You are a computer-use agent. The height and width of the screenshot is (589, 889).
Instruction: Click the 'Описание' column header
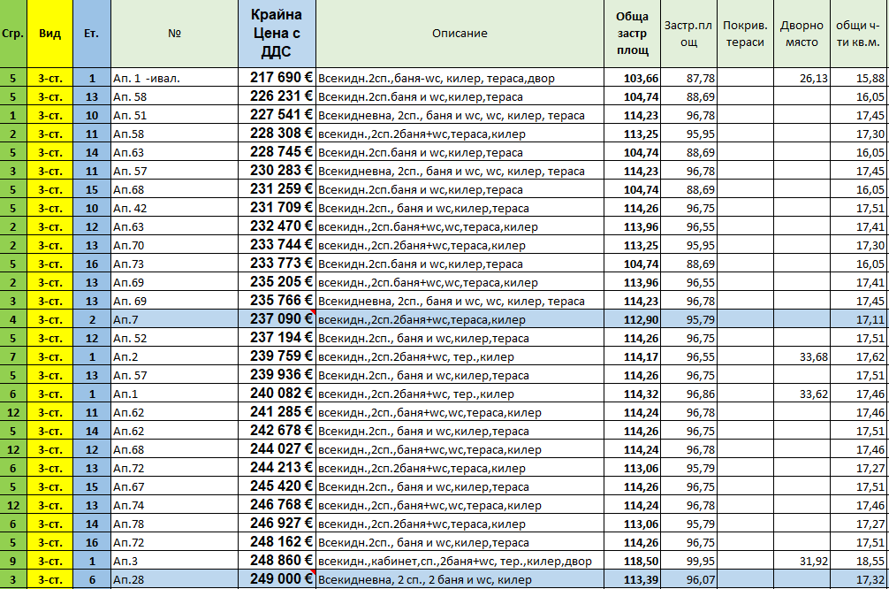click(x=460, y=34)
